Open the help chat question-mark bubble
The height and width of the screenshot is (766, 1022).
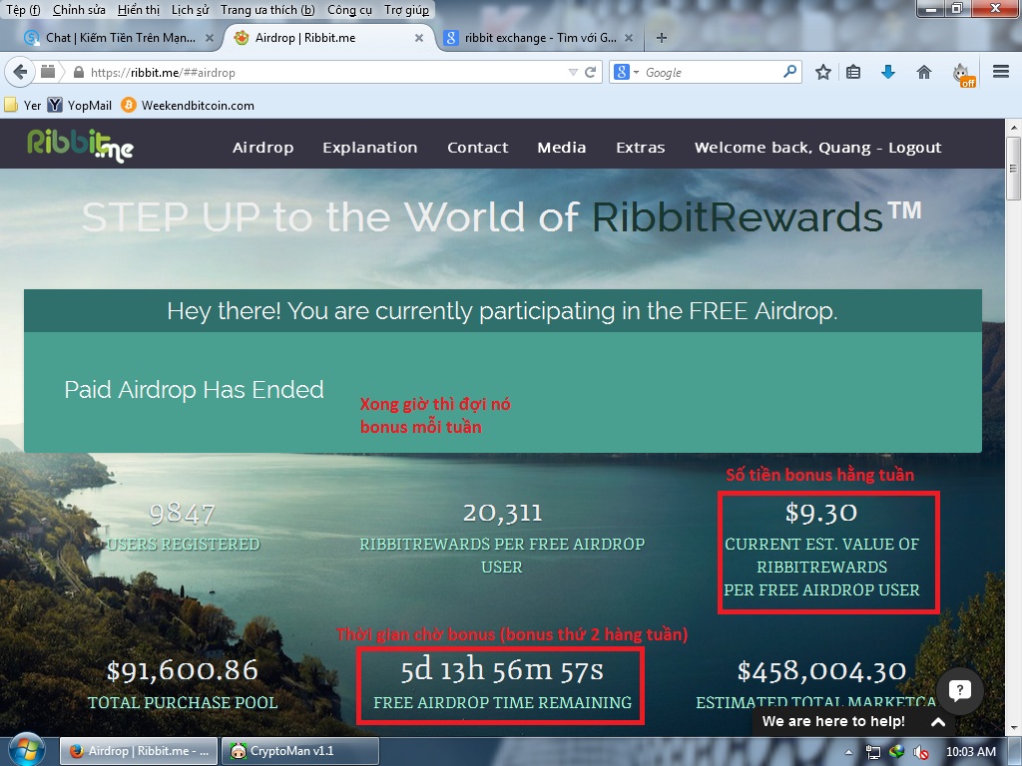(959, 690)
